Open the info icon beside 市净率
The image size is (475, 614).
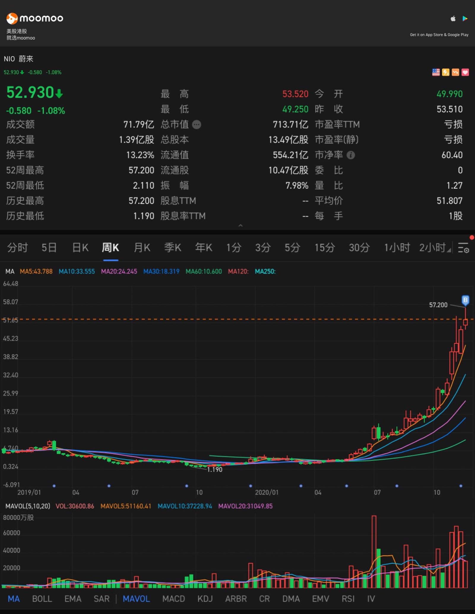[351, 155]
